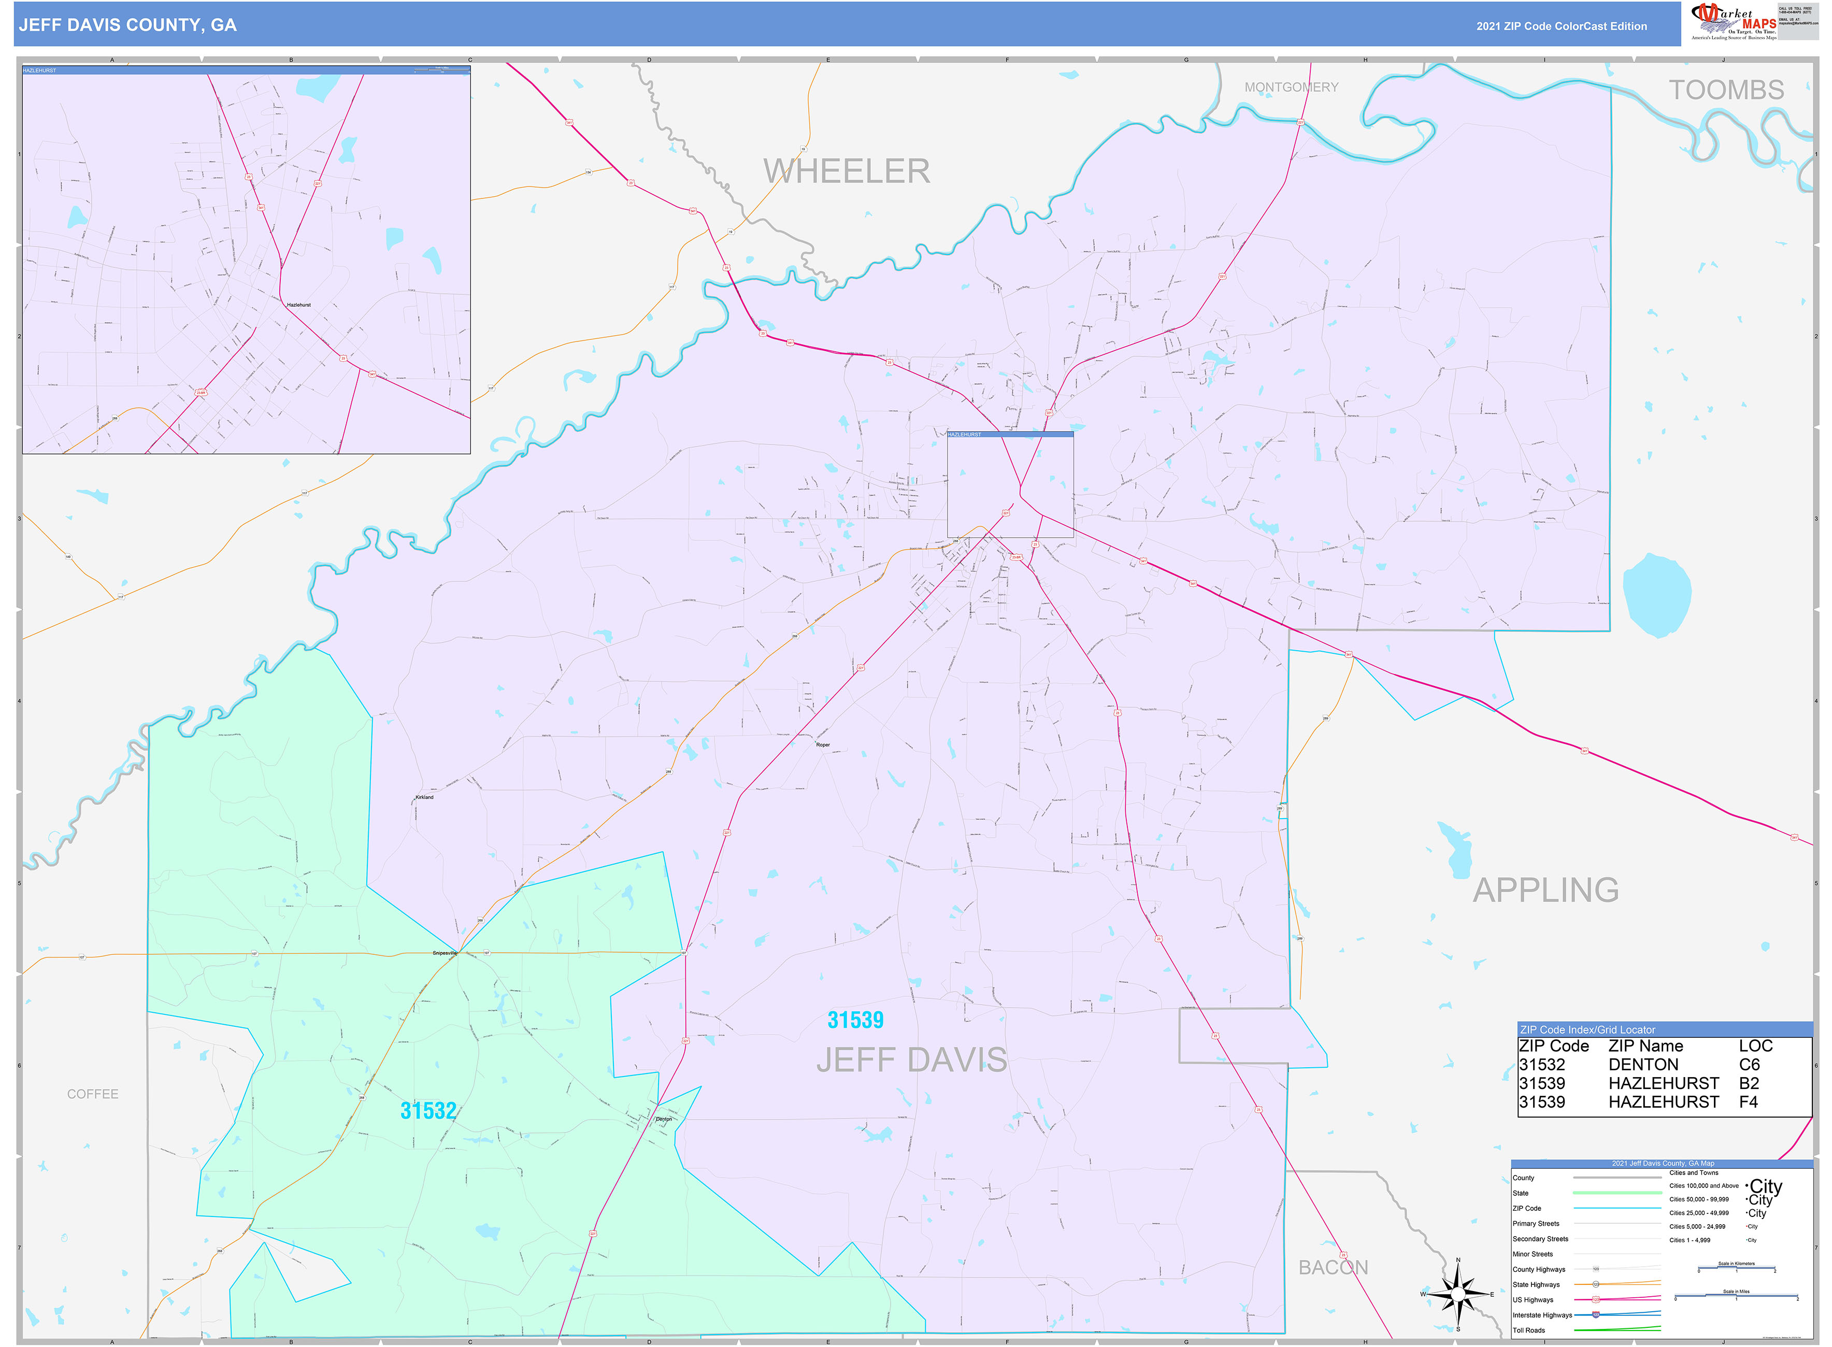The height and width of the screenshot is (1347, 1832).
Task: Click the Interstate Highways shield in the legend
Action: point(1596,1315)
